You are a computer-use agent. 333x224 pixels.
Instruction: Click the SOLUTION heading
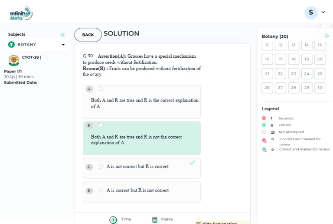[121, 33]
